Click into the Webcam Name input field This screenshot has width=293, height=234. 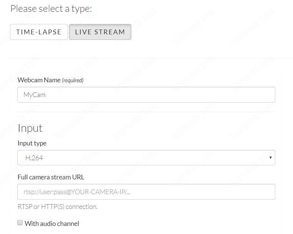tap(146, 95)
